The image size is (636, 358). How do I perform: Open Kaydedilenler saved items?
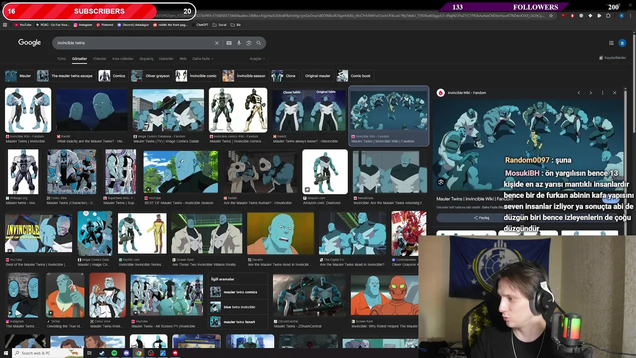coord(613,58)
